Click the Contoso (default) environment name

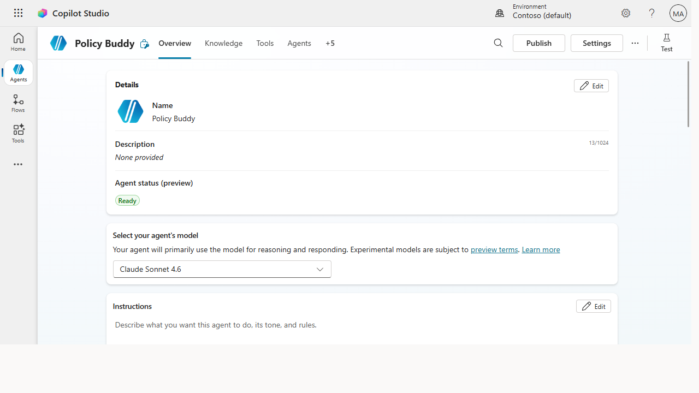click(542, 16)
